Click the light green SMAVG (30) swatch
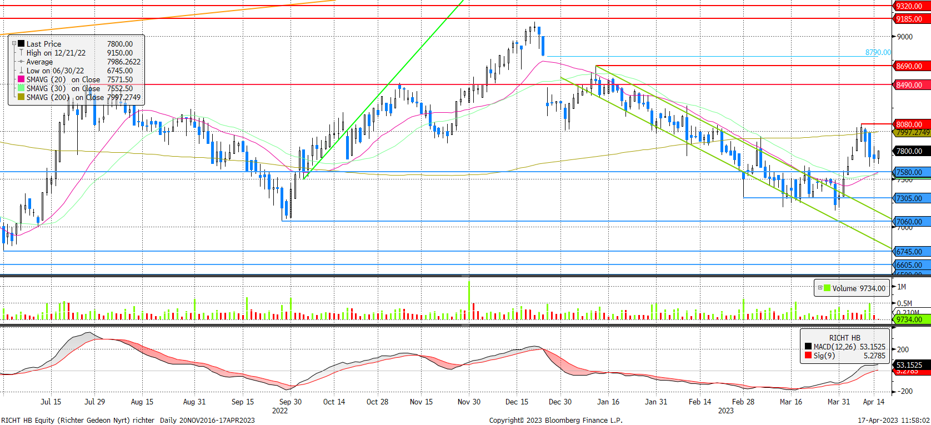The width and height of the screenshot is (931, 425). click(x=21, y=88)
